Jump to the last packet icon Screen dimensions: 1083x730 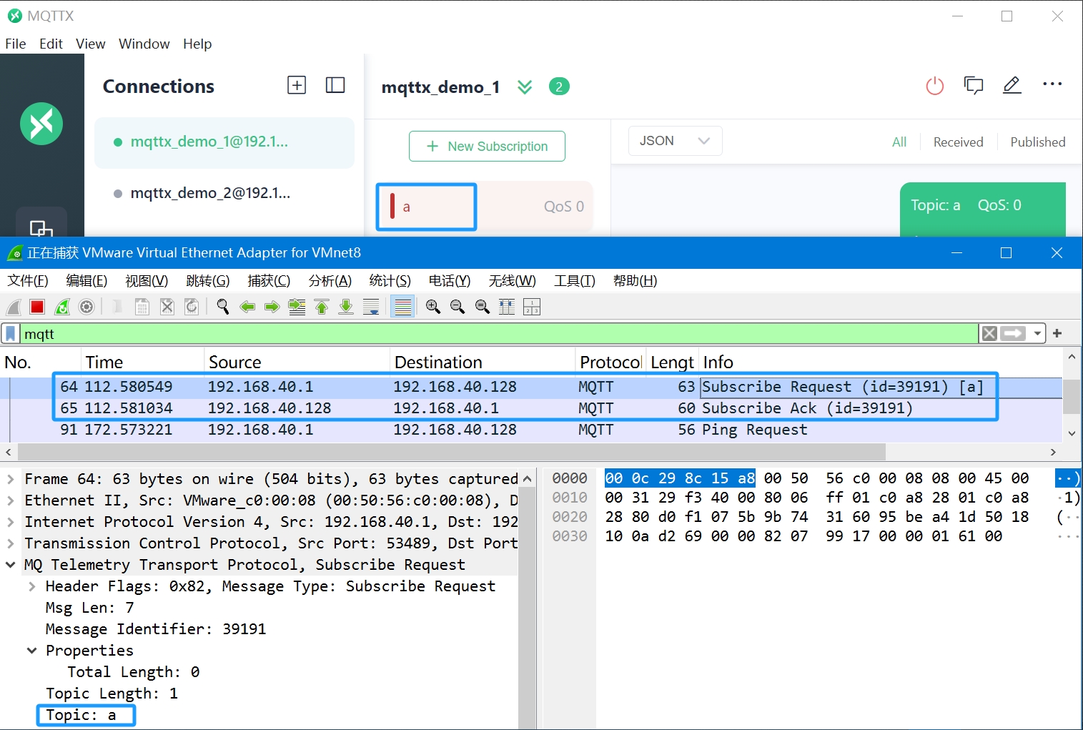pyautogui.click(x=346, y=307)
